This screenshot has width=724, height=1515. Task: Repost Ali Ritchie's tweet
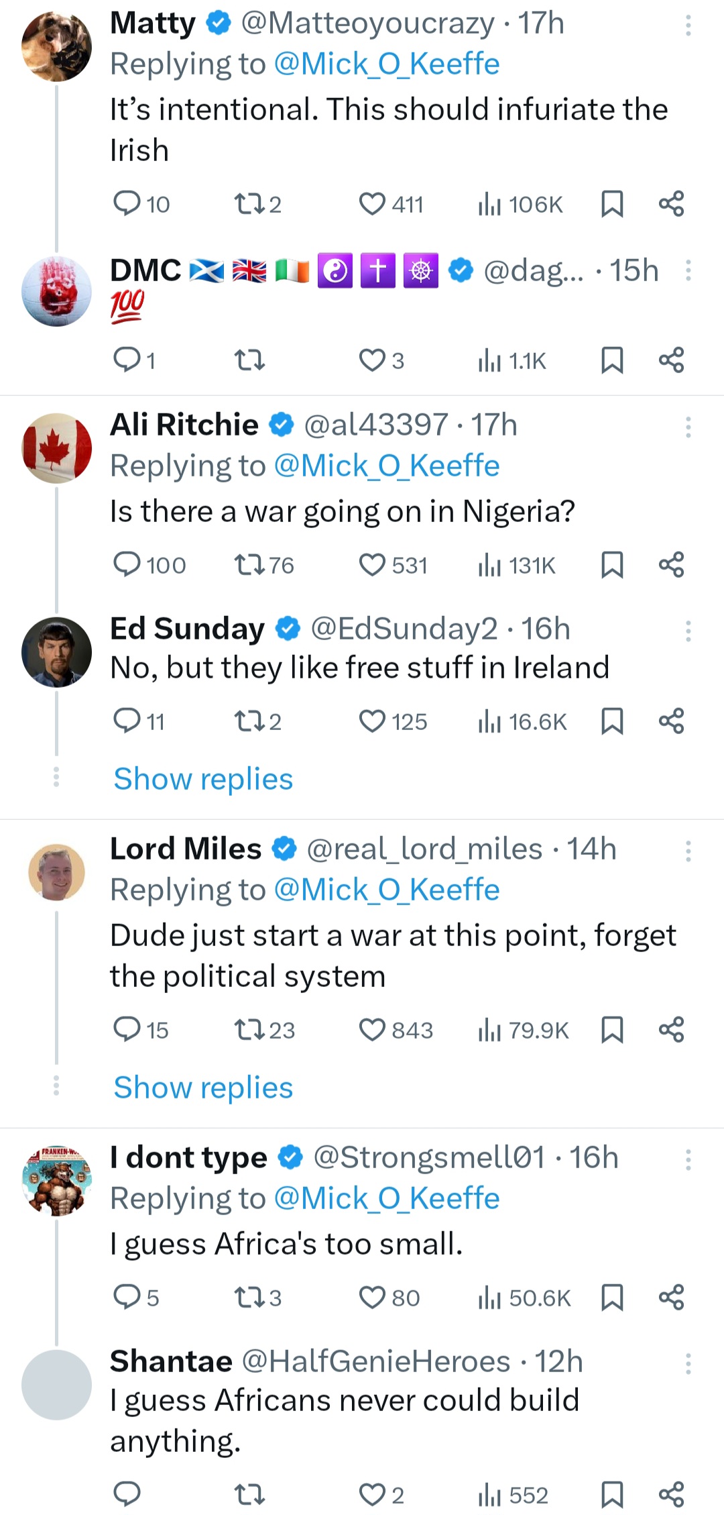point(249,565)
